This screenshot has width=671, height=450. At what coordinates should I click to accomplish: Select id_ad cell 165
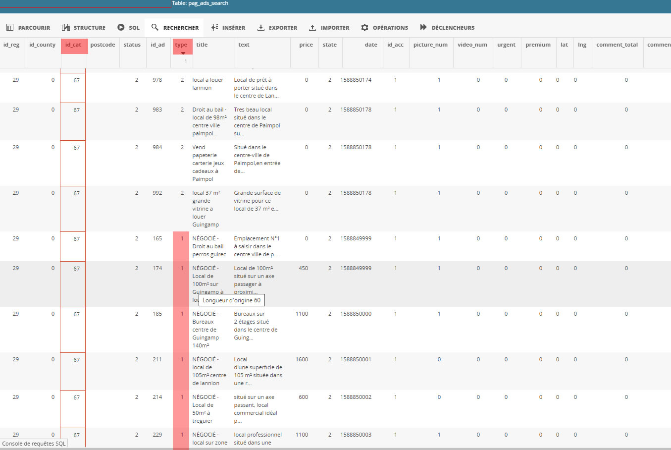(x=157, y=238)
